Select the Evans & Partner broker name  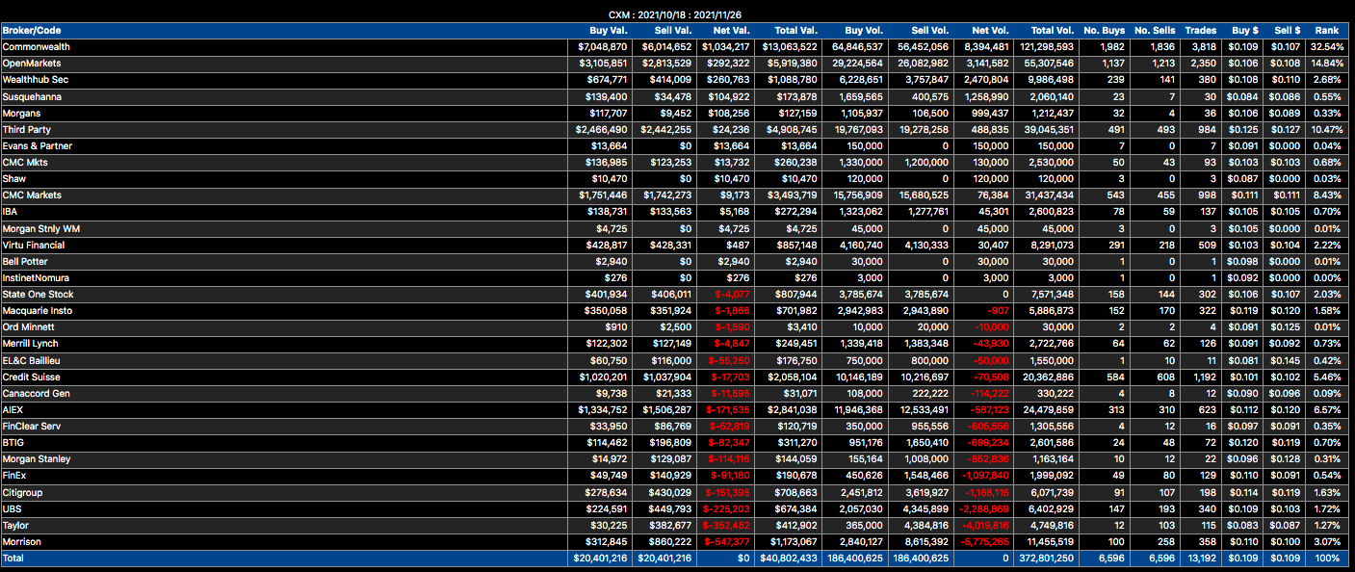(x=38, y=146)
